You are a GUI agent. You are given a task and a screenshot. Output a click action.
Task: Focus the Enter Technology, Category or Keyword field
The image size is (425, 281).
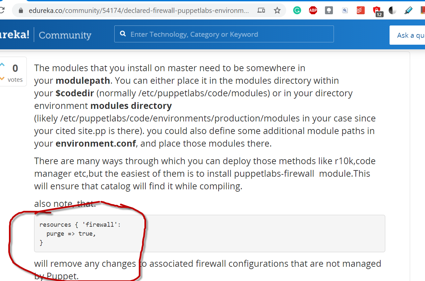point(229,34)
